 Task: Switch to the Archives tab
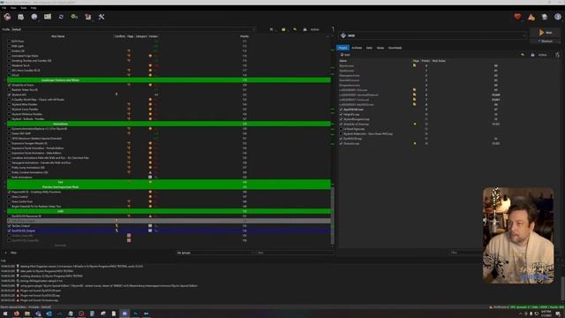pyautogui.click(x=357, y=48)
